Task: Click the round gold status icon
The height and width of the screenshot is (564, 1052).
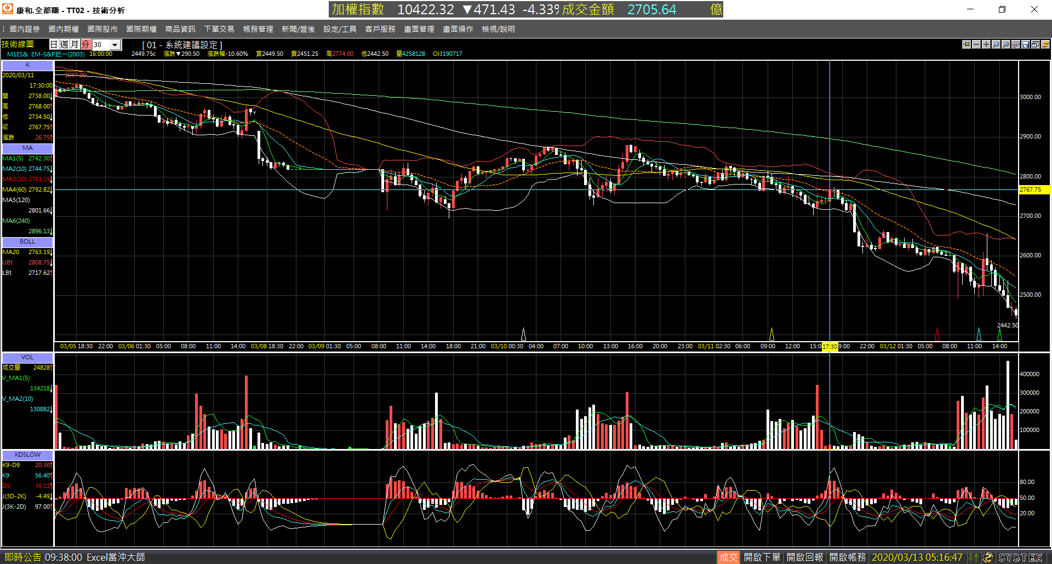Action: 987,557
